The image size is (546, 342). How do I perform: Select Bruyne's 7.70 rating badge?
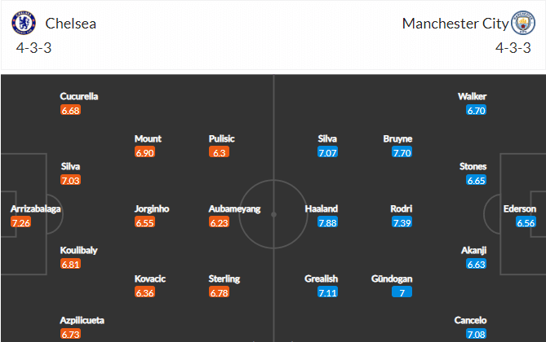402,152
